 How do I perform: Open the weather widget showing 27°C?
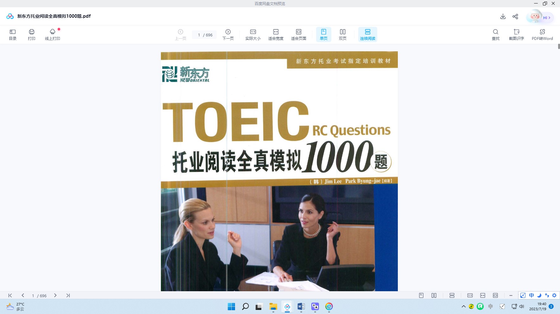click(x=15, y=306)
